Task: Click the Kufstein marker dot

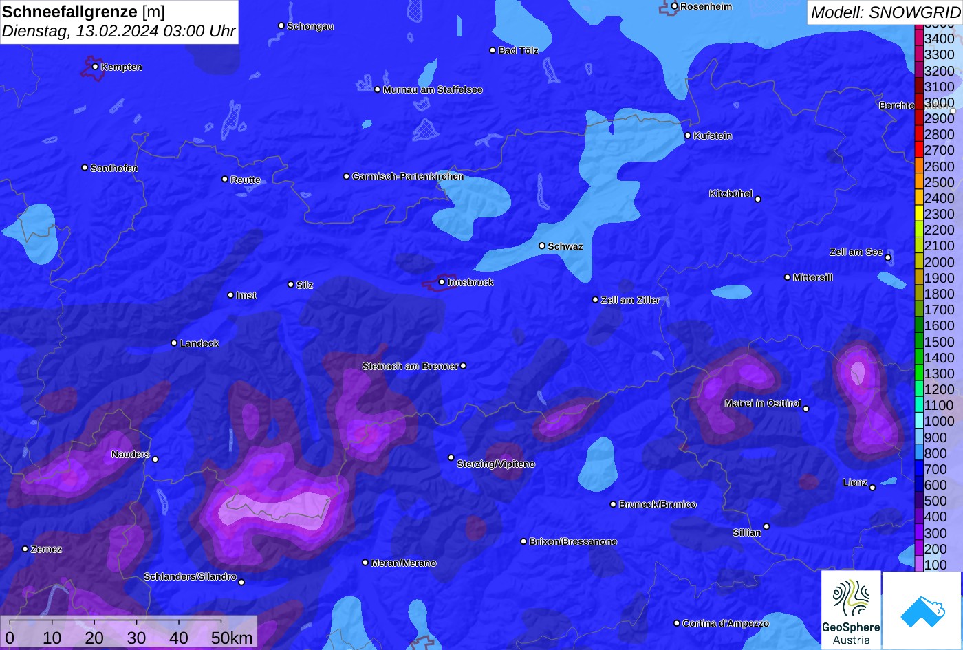Action: tap(688, 136)
